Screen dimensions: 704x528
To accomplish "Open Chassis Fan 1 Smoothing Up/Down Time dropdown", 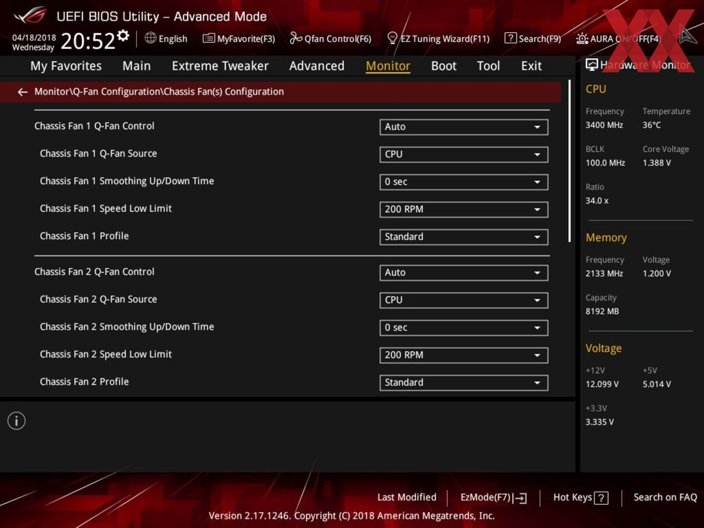I will 464,182.
